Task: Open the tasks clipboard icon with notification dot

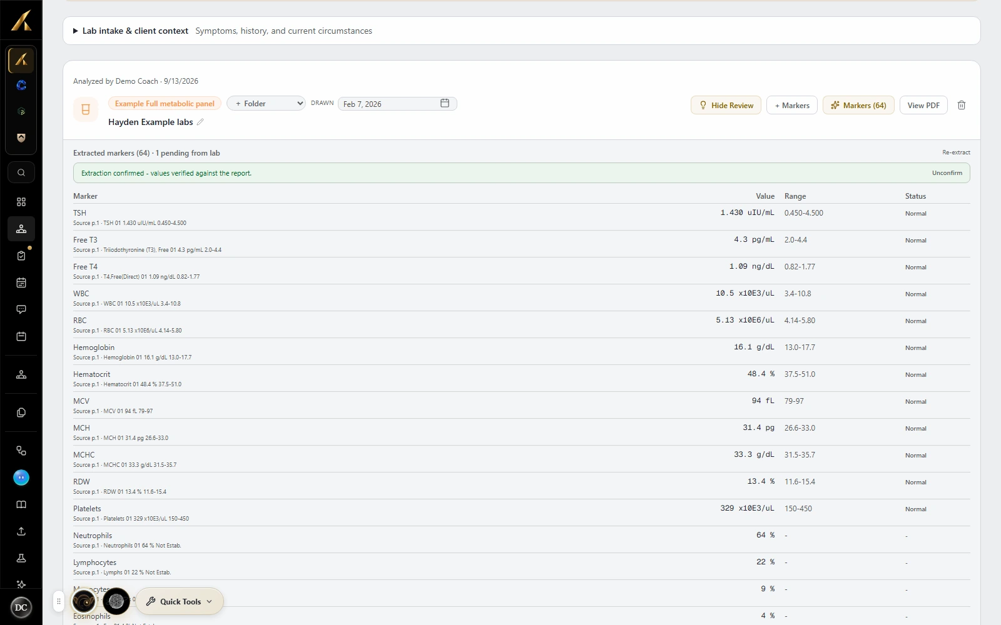Action: (21, 256)
